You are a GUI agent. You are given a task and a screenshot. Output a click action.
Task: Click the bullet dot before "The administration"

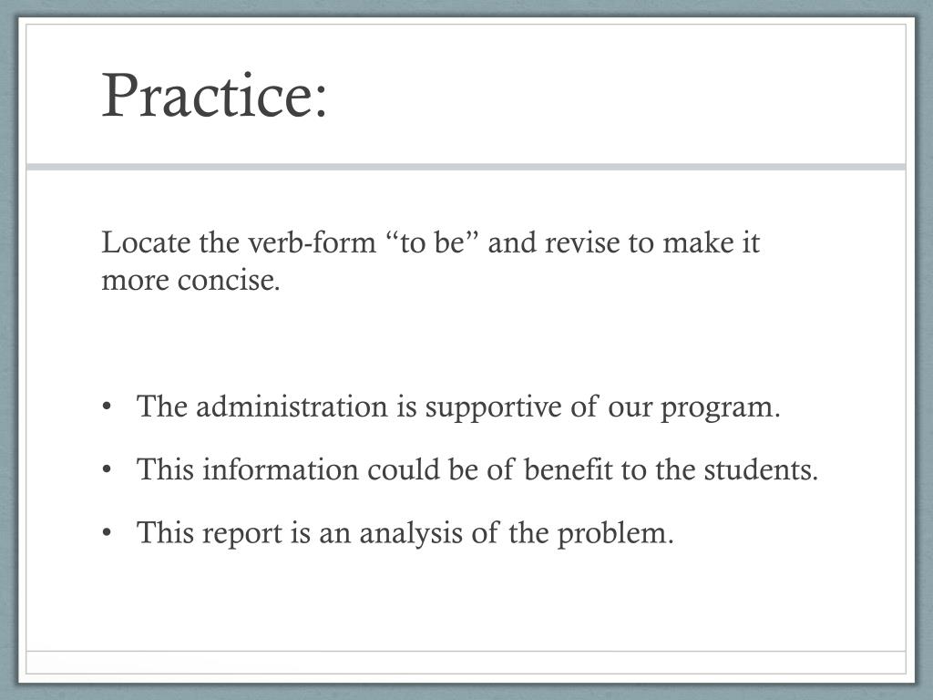click(107, 407)
